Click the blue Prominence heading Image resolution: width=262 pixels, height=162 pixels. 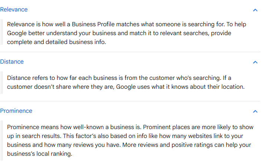16,111
